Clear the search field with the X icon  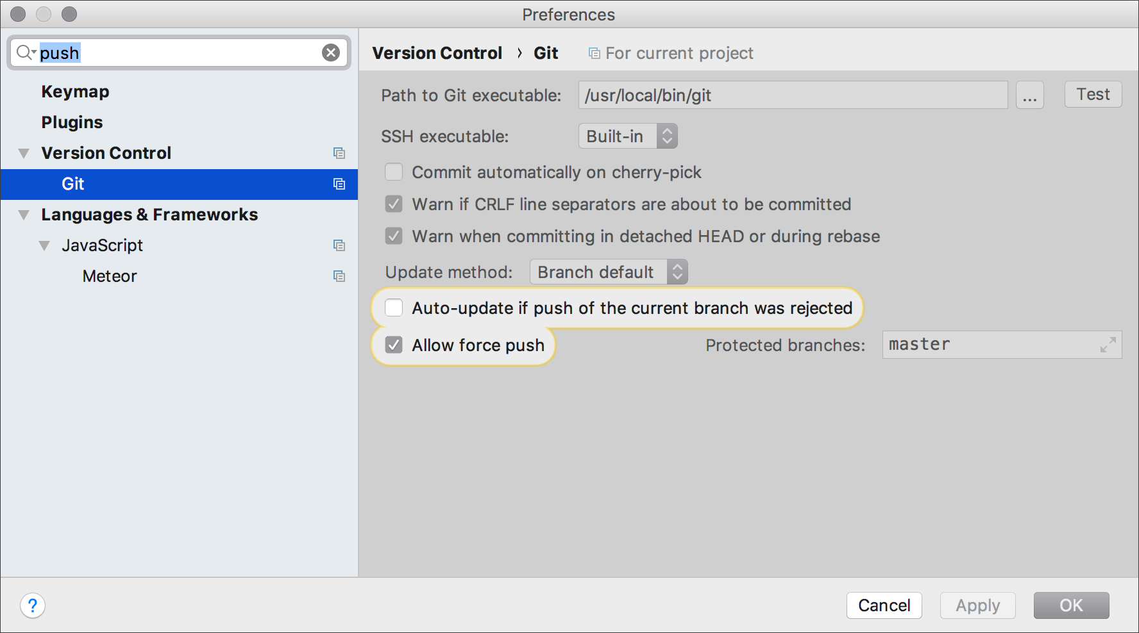[331, 53]
